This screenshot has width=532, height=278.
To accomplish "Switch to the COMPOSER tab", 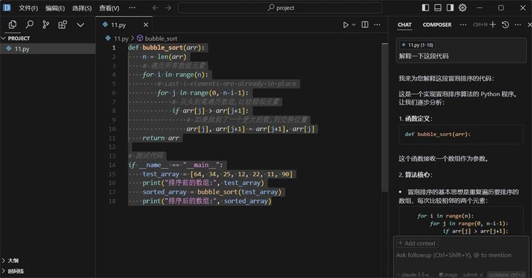I will tap(437, 25).
